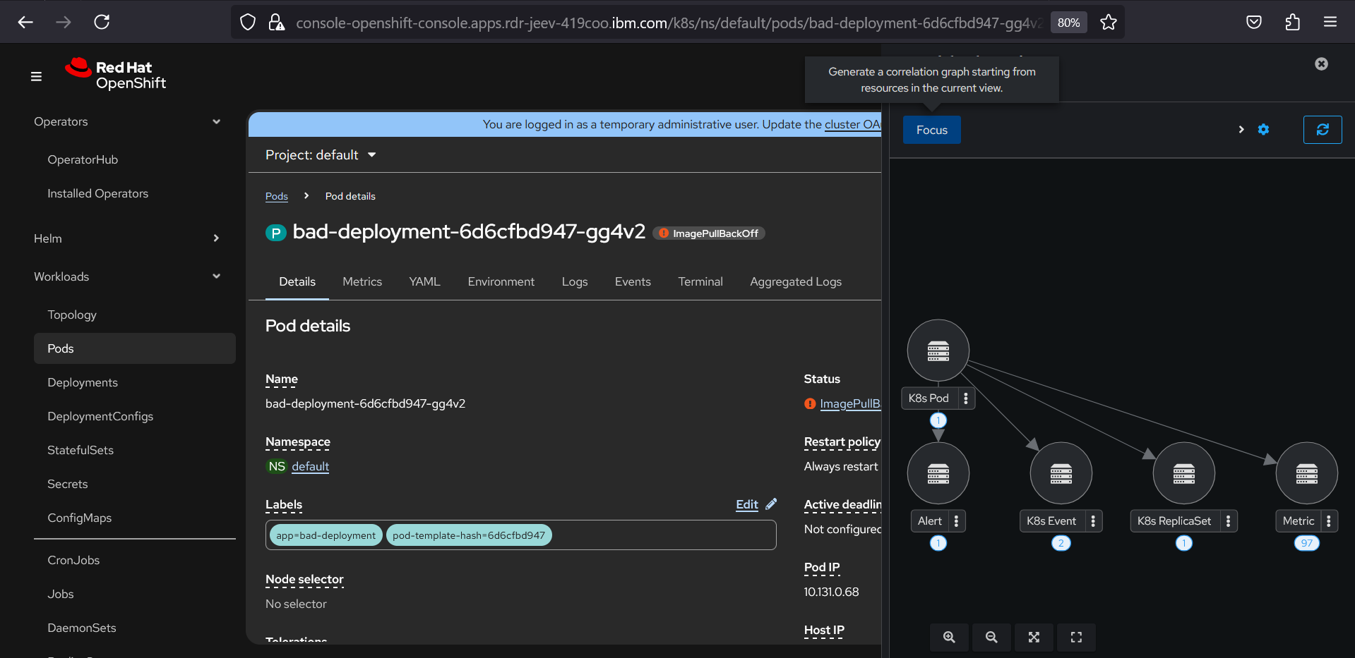Image resolution: width=1355 pixels, height=658 pixels.
Task: Open Secrets in the sidebar
Action: point(68,484)
